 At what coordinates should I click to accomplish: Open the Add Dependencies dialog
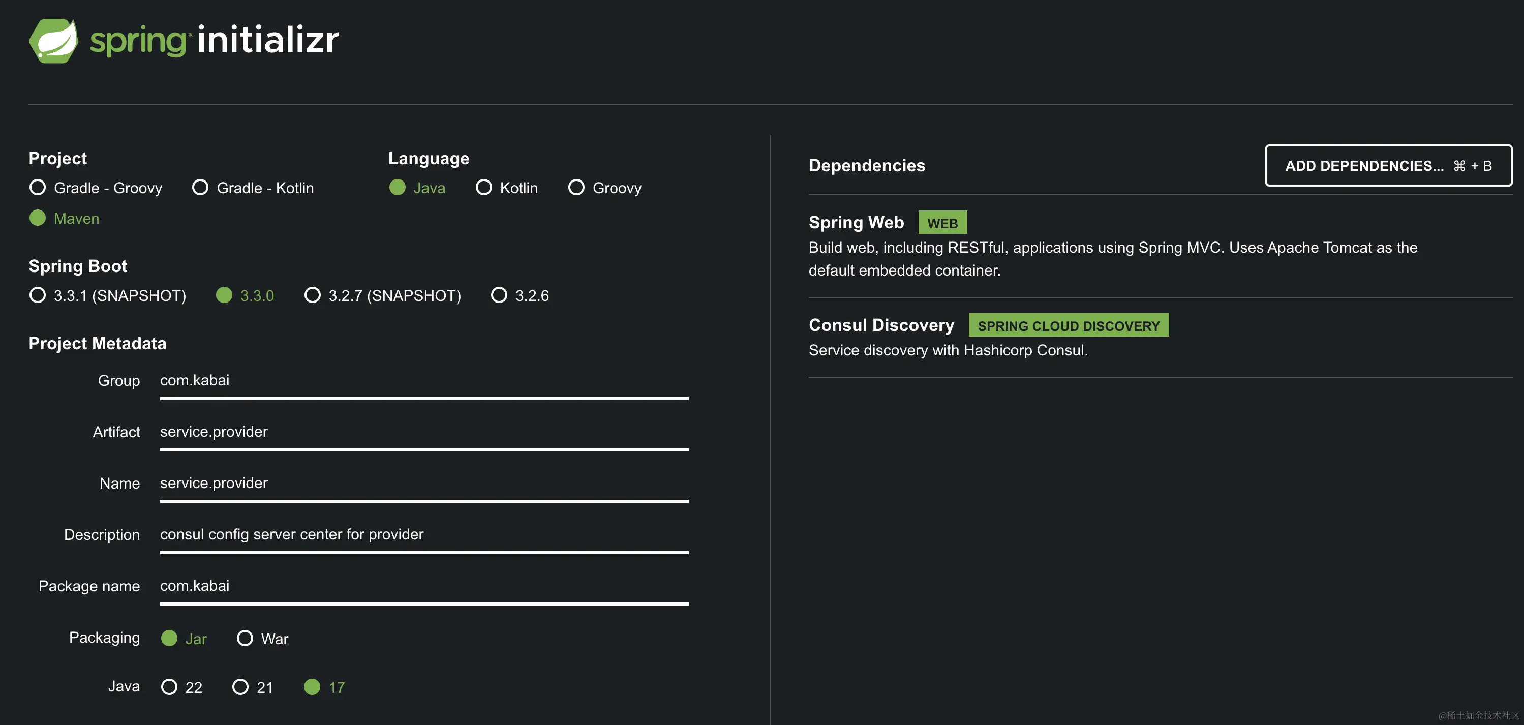pos(1388,166)
